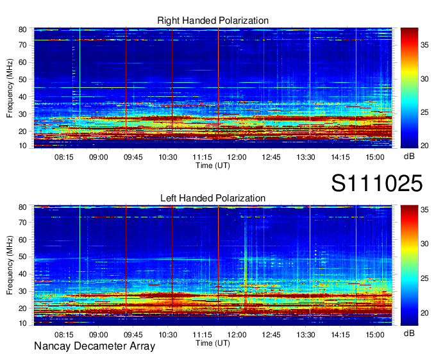Click the "10" frequency tick on the right-handed plot
The width and height of the screenshot is (436, 354).
[x=22, y=146]
